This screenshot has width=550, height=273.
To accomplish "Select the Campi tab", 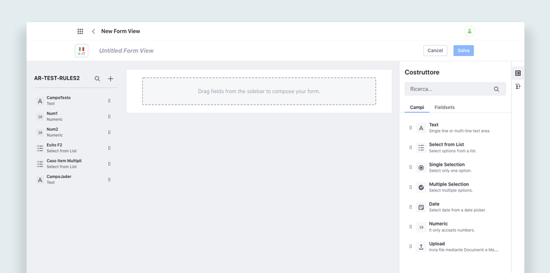I will pos(417,107).
